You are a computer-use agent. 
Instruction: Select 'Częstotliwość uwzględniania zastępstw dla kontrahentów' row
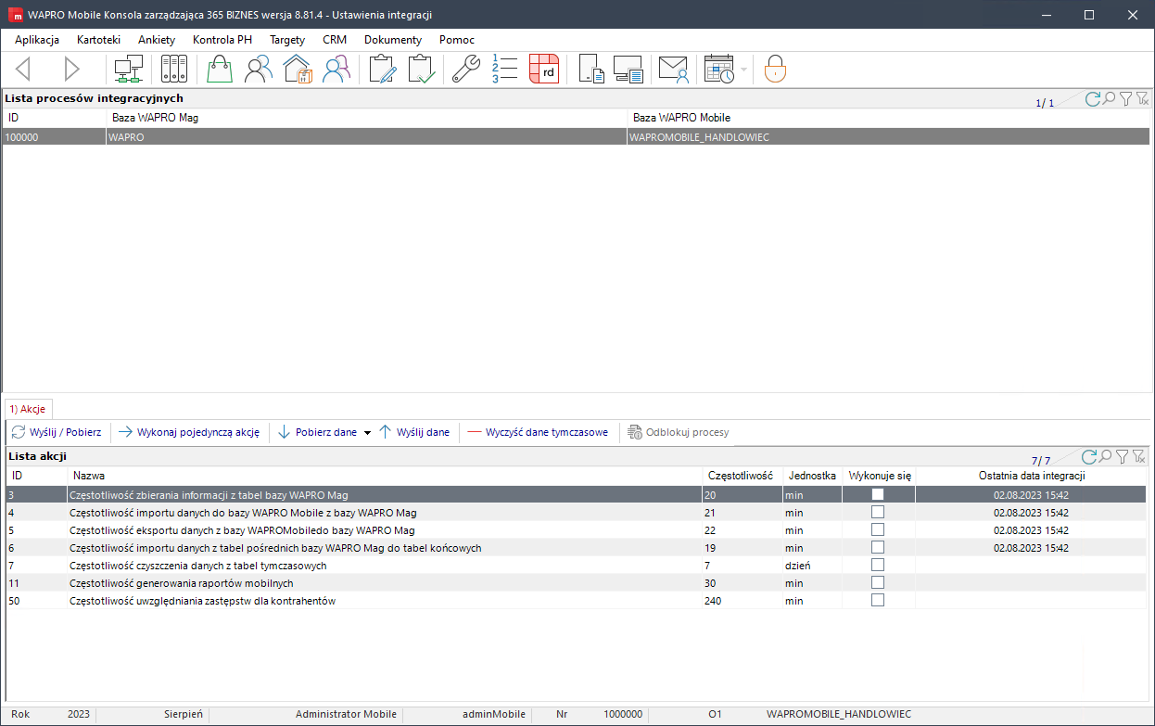click(x=576, y=601)
